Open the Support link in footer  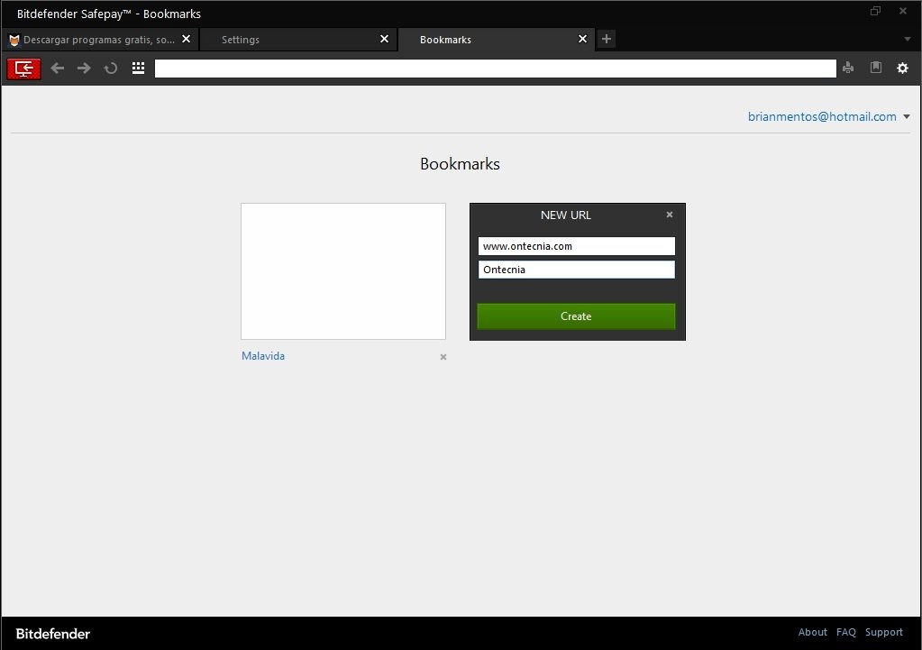pyautogui.click(x=884, y=632)
